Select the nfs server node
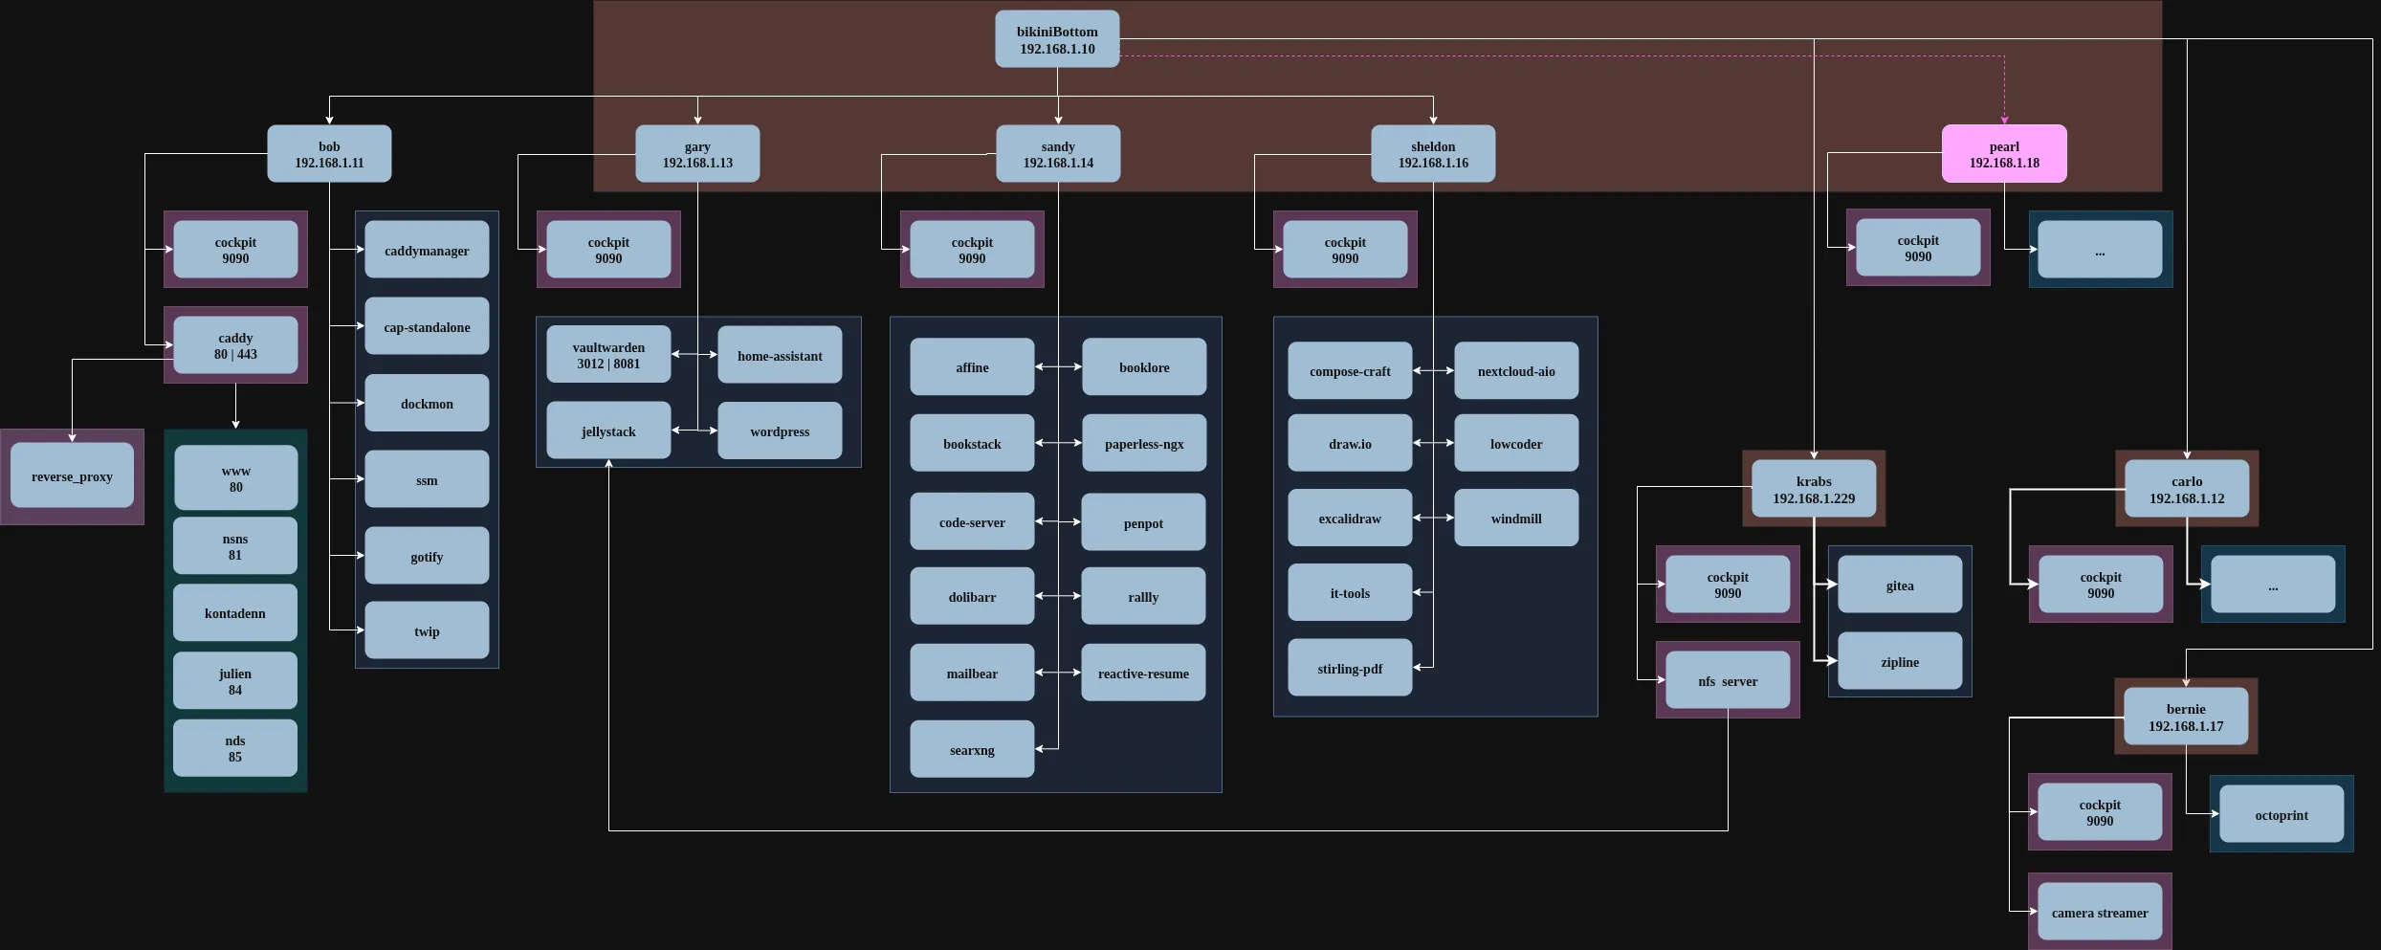Image resolution: width=2381 pixels, height=950 pixels. (x=1728, y=681)
